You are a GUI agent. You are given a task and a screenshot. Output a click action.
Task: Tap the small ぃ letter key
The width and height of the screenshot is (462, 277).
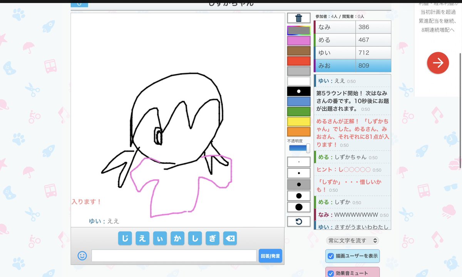(160, 239)
